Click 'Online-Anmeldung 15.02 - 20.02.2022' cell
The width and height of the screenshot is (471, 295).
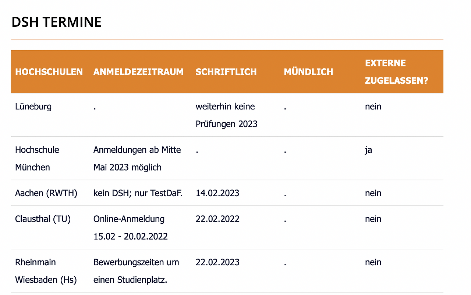(131, 227)
